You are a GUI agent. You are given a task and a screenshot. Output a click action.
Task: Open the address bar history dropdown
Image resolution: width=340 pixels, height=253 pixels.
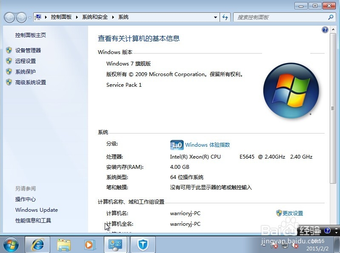(215, 17)
